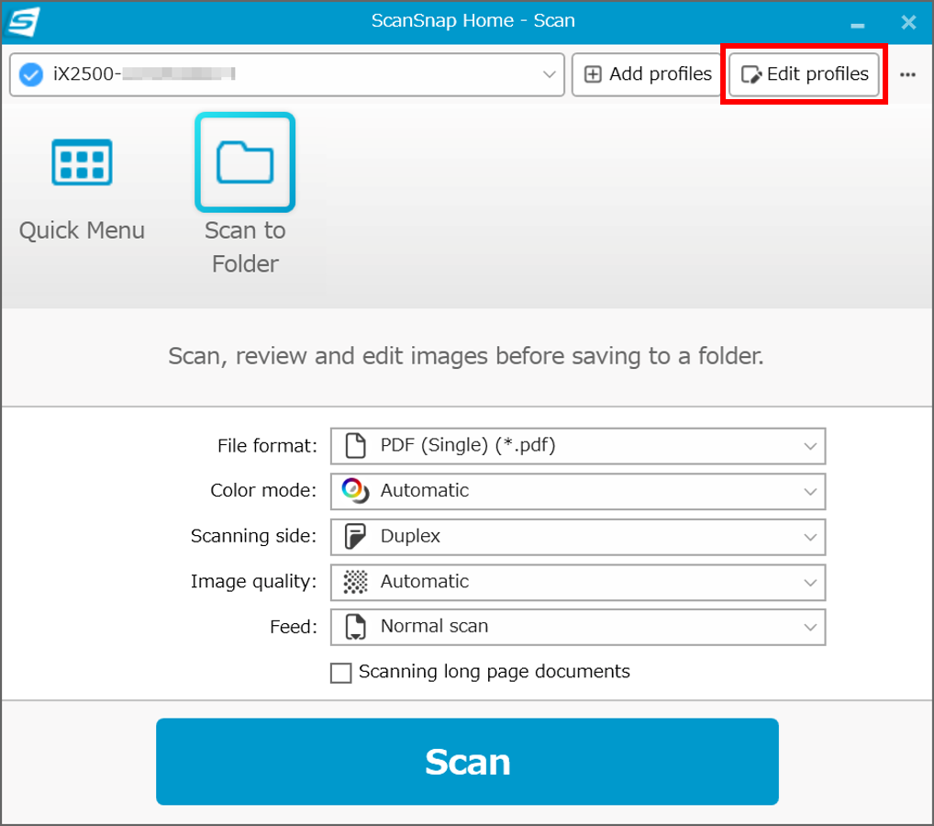
Task: Enable Scanning long page documents checkbox
Action: (340, 673)
